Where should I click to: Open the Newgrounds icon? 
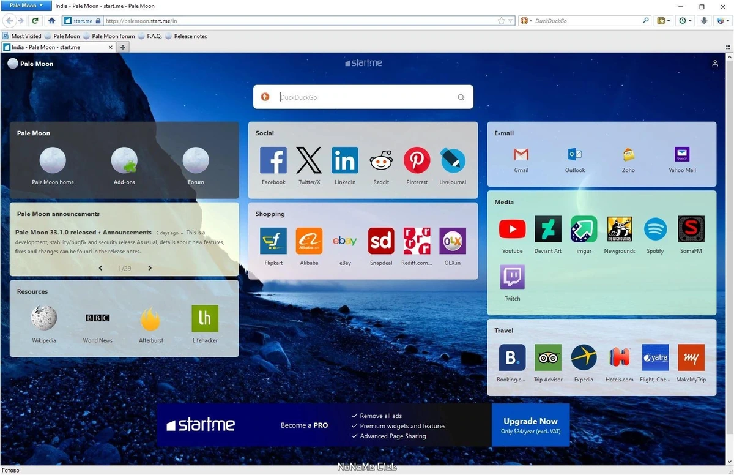[x=620, y=229]
